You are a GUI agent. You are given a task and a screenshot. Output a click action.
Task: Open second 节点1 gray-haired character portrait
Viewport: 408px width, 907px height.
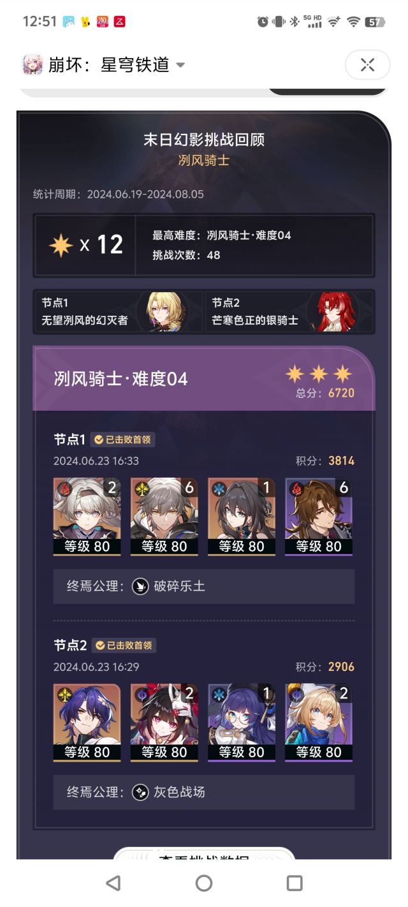pyautogui.click(x=164, y=516)
